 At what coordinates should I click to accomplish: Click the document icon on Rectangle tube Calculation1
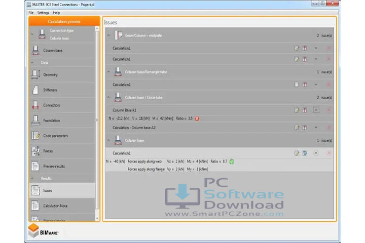point(297,85)
